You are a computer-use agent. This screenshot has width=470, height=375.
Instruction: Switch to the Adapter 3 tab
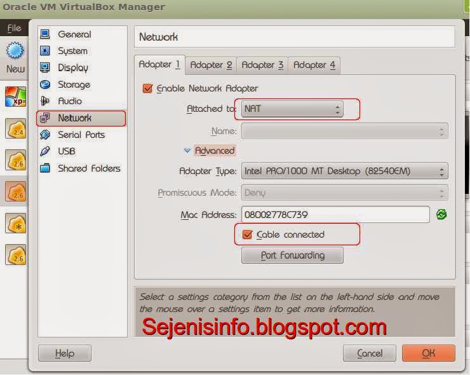coord(262,65)
